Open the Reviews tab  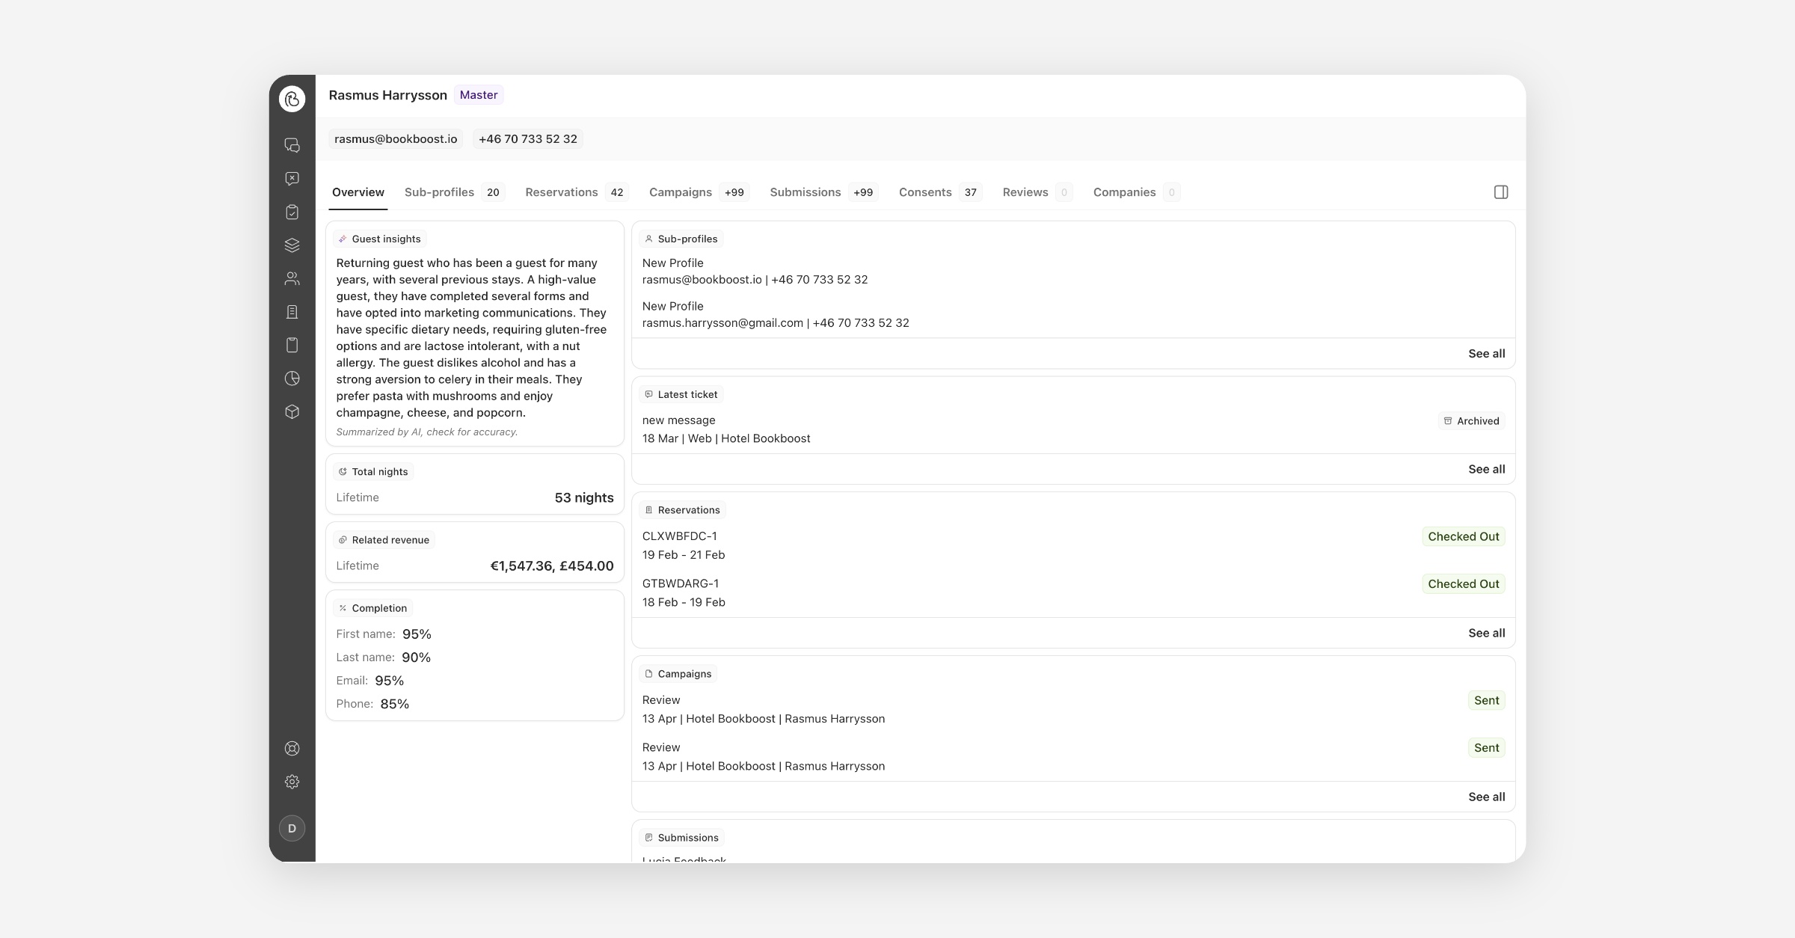(x=1037, y=192)
